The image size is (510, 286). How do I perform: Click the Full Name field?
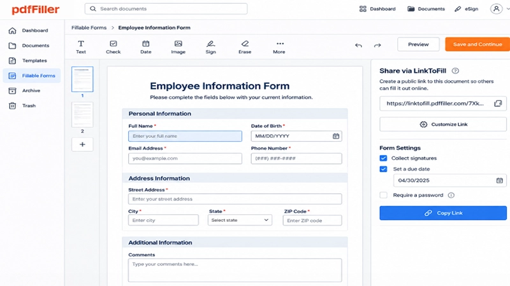click(185, 136)
